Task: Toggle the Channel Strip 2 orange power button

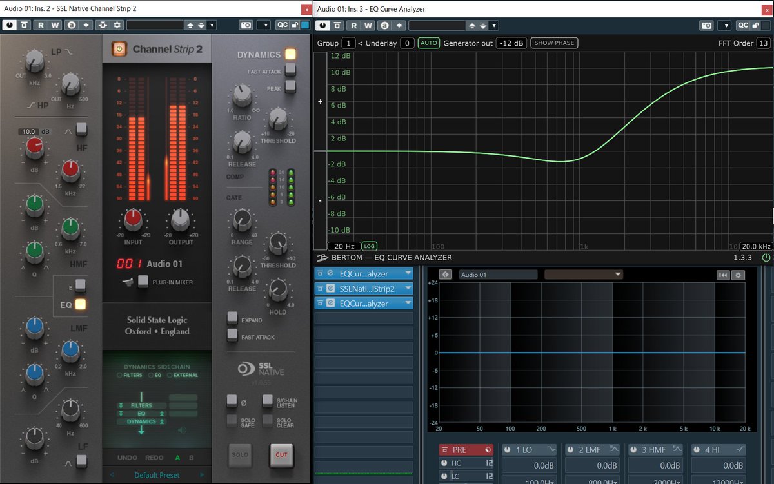Action: [119, 49]
